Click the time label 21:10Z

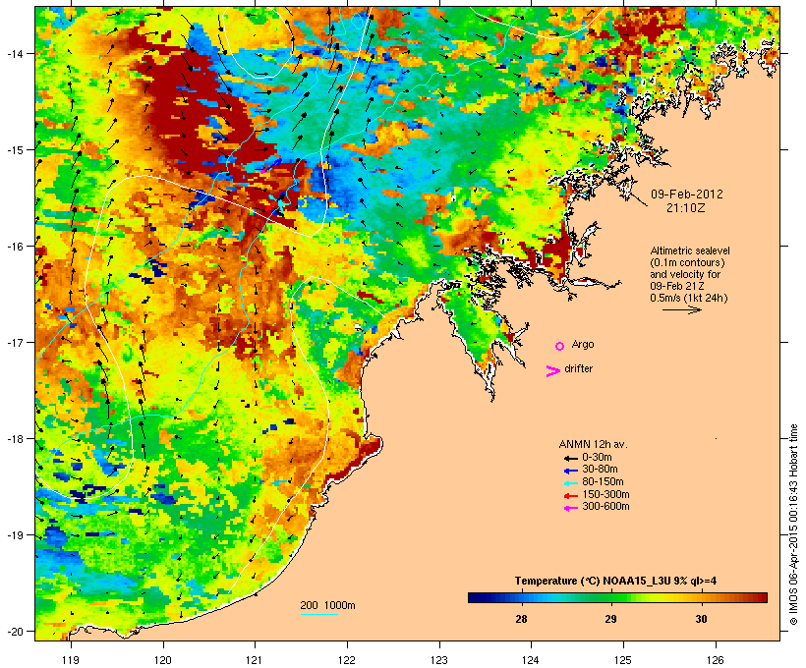(x=686, y=208)
